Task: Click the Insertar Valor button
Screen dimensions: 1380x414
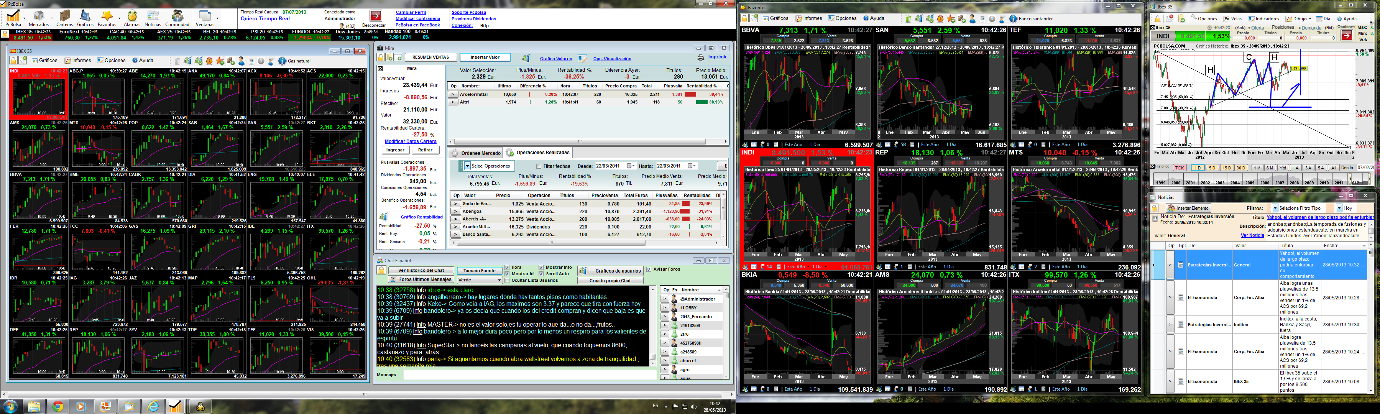Action: tap(485, 57)
